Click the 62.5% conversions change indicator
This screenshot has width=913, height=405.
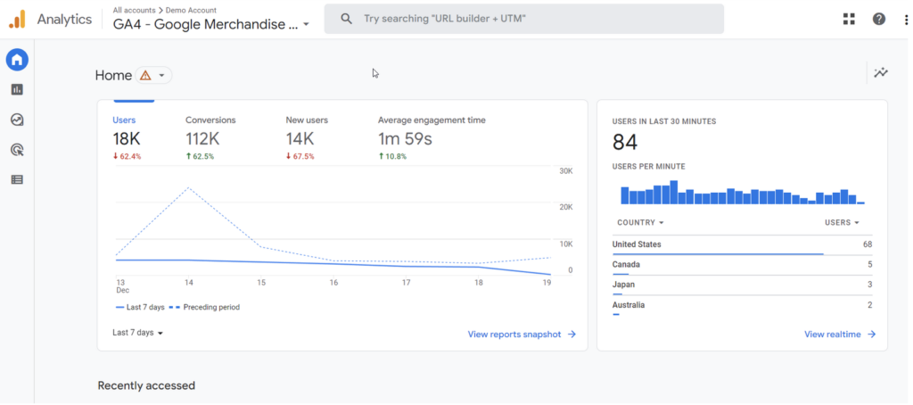pos(200,157)
